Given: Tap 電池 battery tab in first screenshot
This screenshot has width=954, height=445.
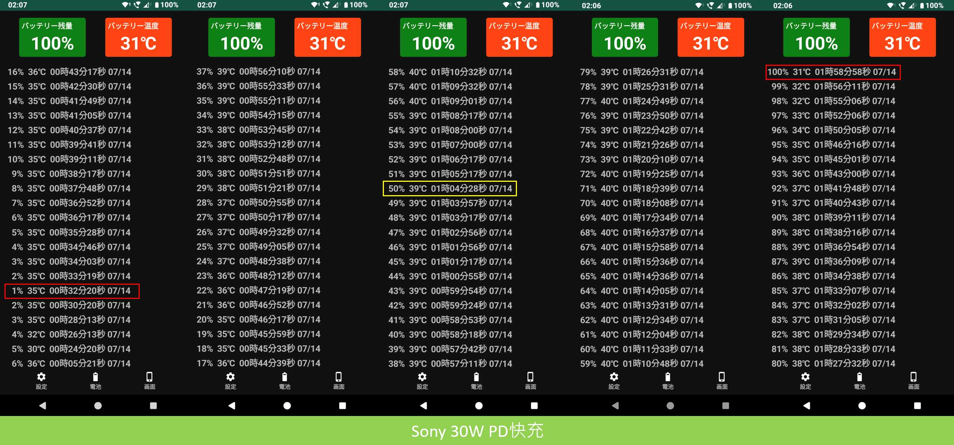Looking at the screenshot, I should coord(96,380).
